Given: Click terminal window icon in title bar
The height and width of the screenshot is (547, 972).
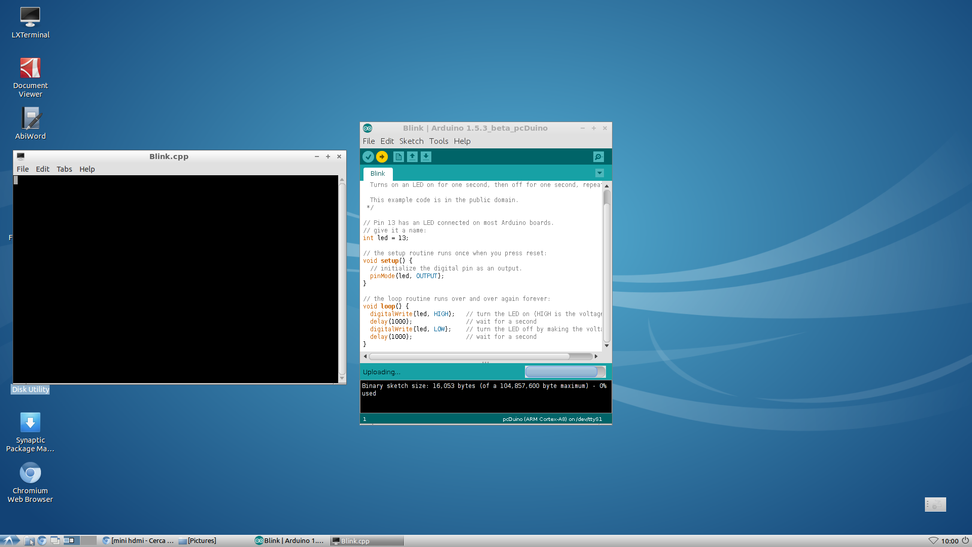Looking at the screenshot, I should (21, 157).
